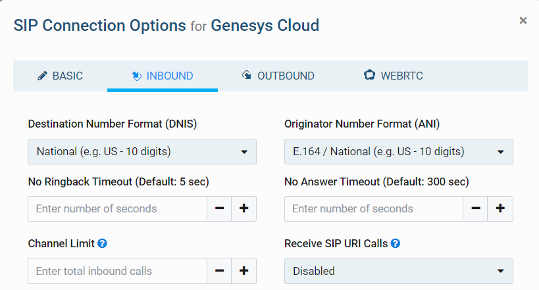Increase No Ringback Timeout with plus button

pos(244,208)
